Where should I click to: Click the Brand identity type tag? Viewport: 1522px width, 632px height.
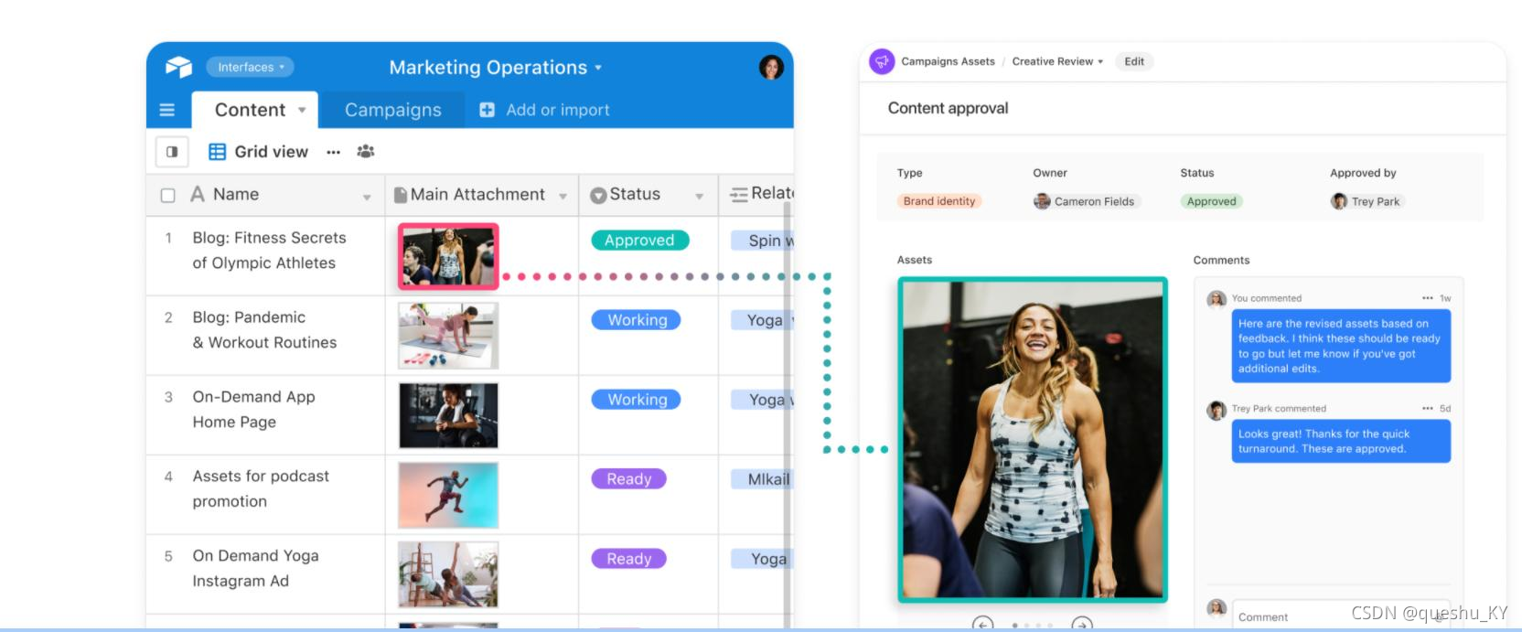pos(939,201)
